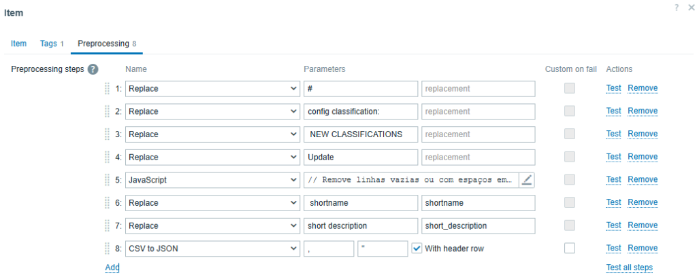The image size is (697, 277).
Task: Enable Custom on fail for CSV to JSON step
Action: (570, 248)
